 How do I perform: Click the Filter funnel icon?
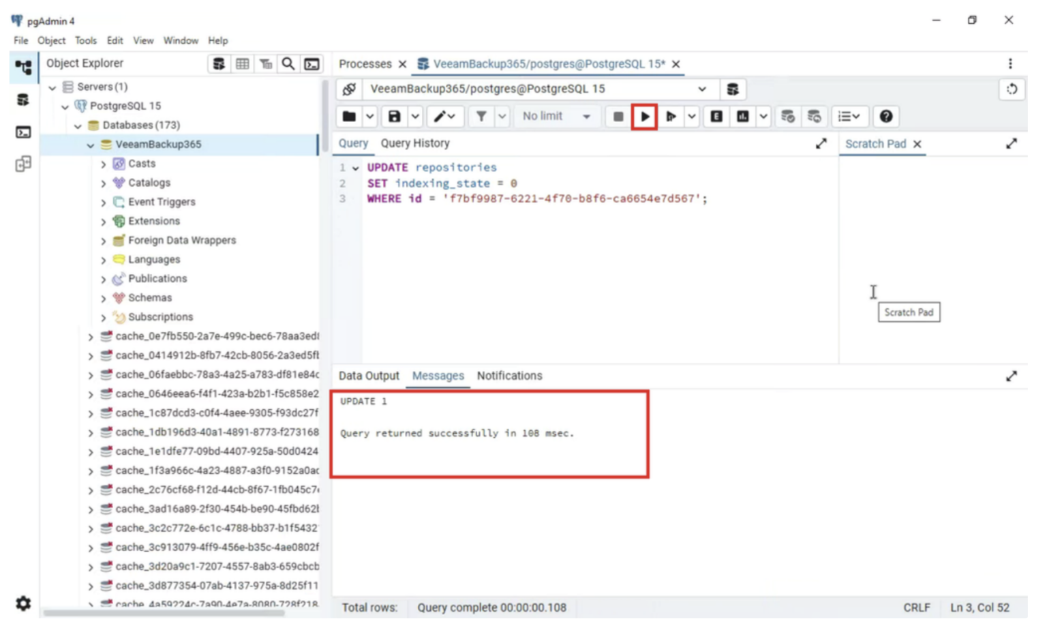(481, 117)
